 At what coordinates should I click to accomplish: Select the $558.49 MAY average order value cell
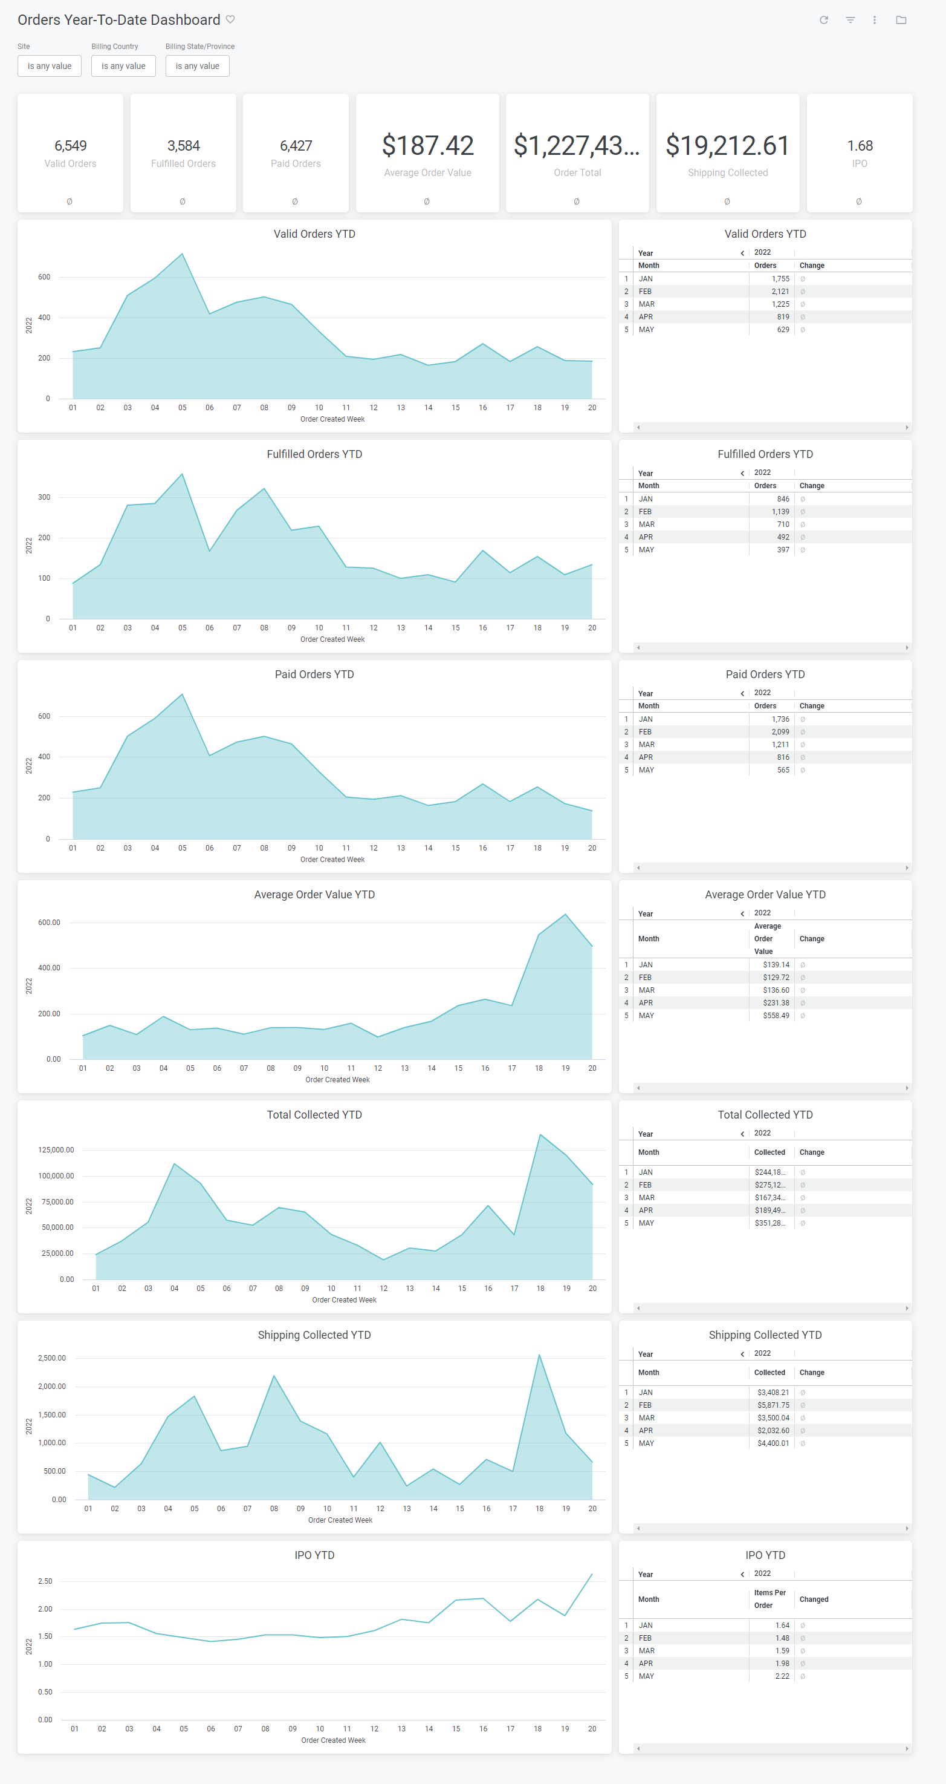click(x=771, y=1015)
